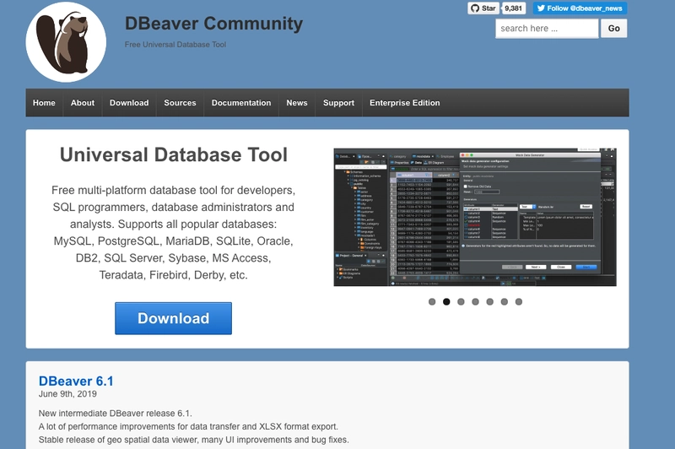
Task: Open the Documentation menu item
Action: pos(241,103)
